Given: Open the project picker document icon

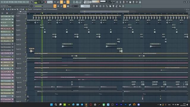Looking at the screenshot, I should tap(110, 6).
